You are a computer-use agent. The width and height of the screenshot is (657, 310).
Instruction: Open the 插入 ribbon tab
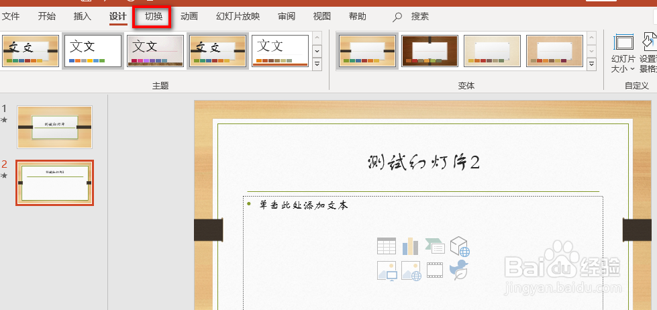[x=82, y=17]
